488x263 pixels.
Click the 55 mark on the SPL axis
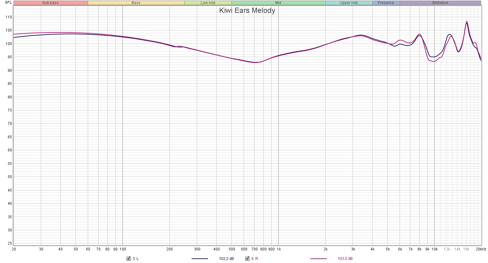pos(10,164)
